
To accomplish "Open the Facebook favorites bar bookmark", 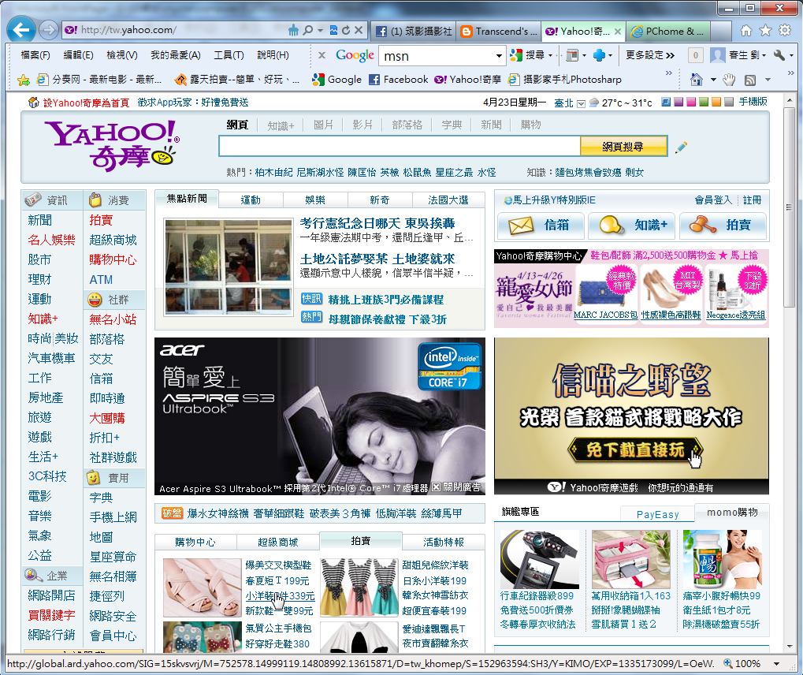I will pos(398,80).
